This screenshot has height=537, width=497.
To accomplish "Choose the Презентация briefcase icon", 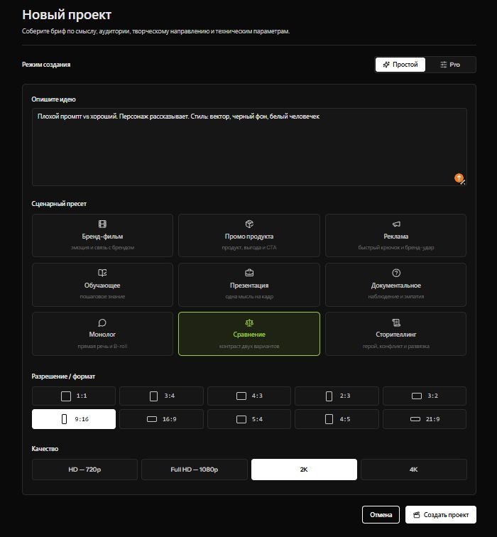I will [249, 273].
